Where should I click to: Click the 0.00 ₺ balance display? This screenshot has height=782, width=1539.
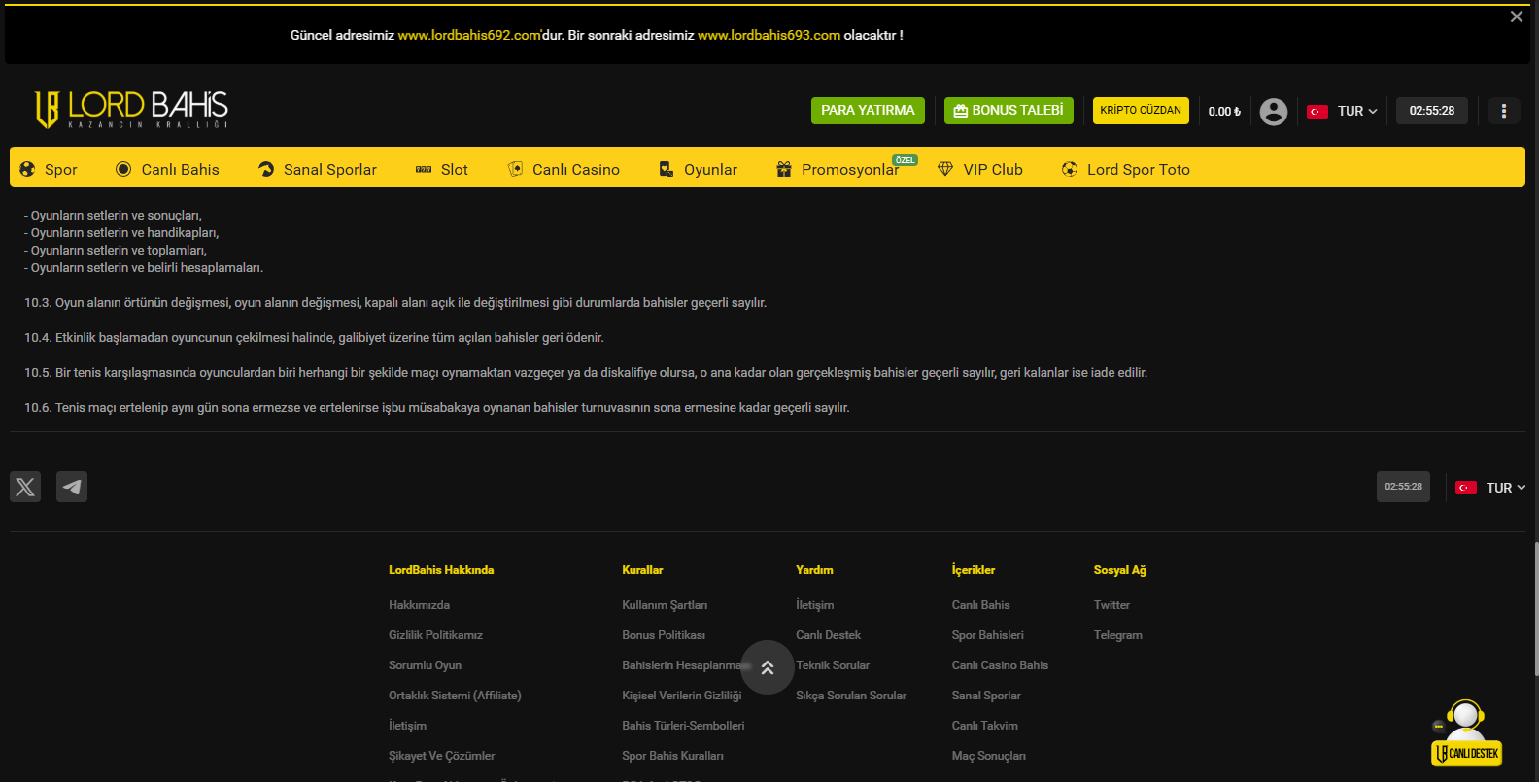click(x=1224, y=112)
